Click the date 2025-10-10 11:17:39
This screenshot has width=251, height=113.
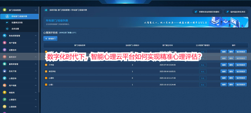pyautogui.click(x=168, y=78)
